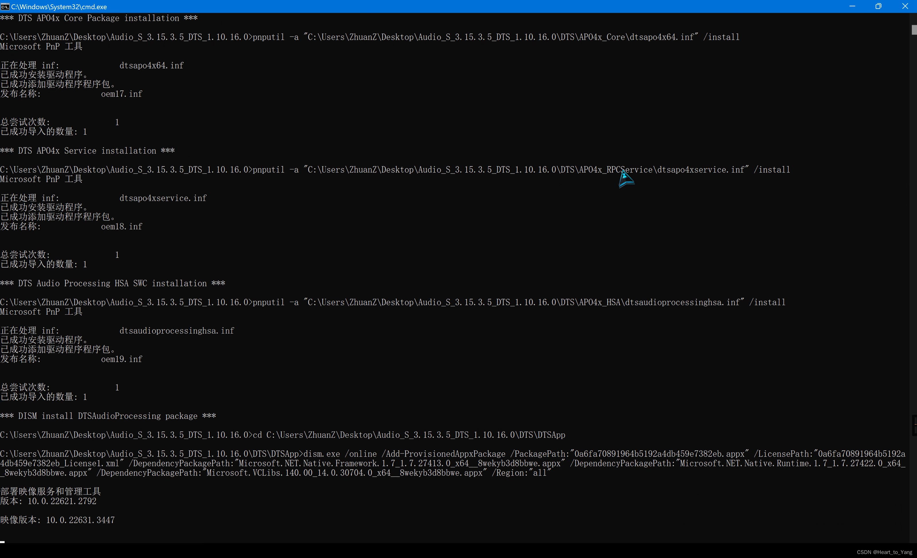Click the blinking cursor at the bottom line
Image resolution: width=917 pixels, height=558 pixels.
[2, 542]
